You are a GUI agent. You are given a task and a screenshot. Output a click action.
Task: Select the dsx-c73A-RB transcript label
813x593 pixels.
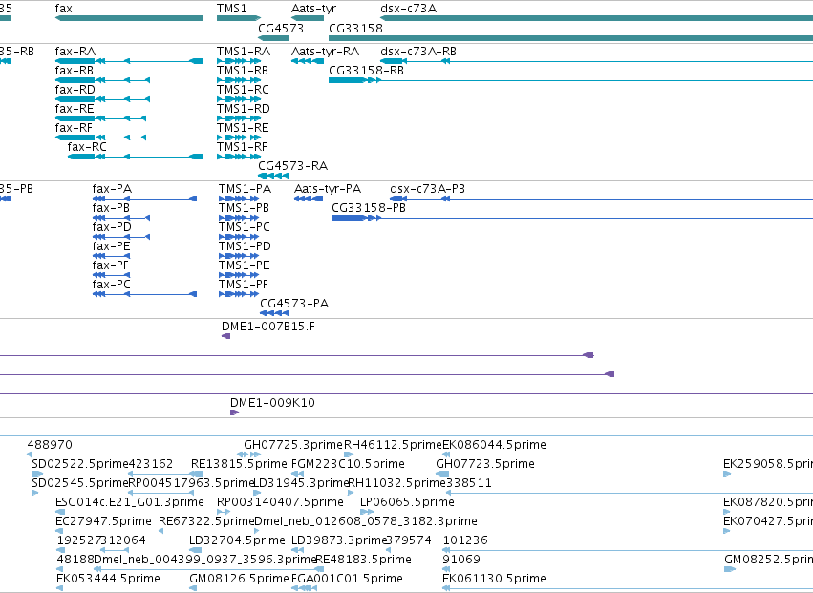tap(418, 52)
